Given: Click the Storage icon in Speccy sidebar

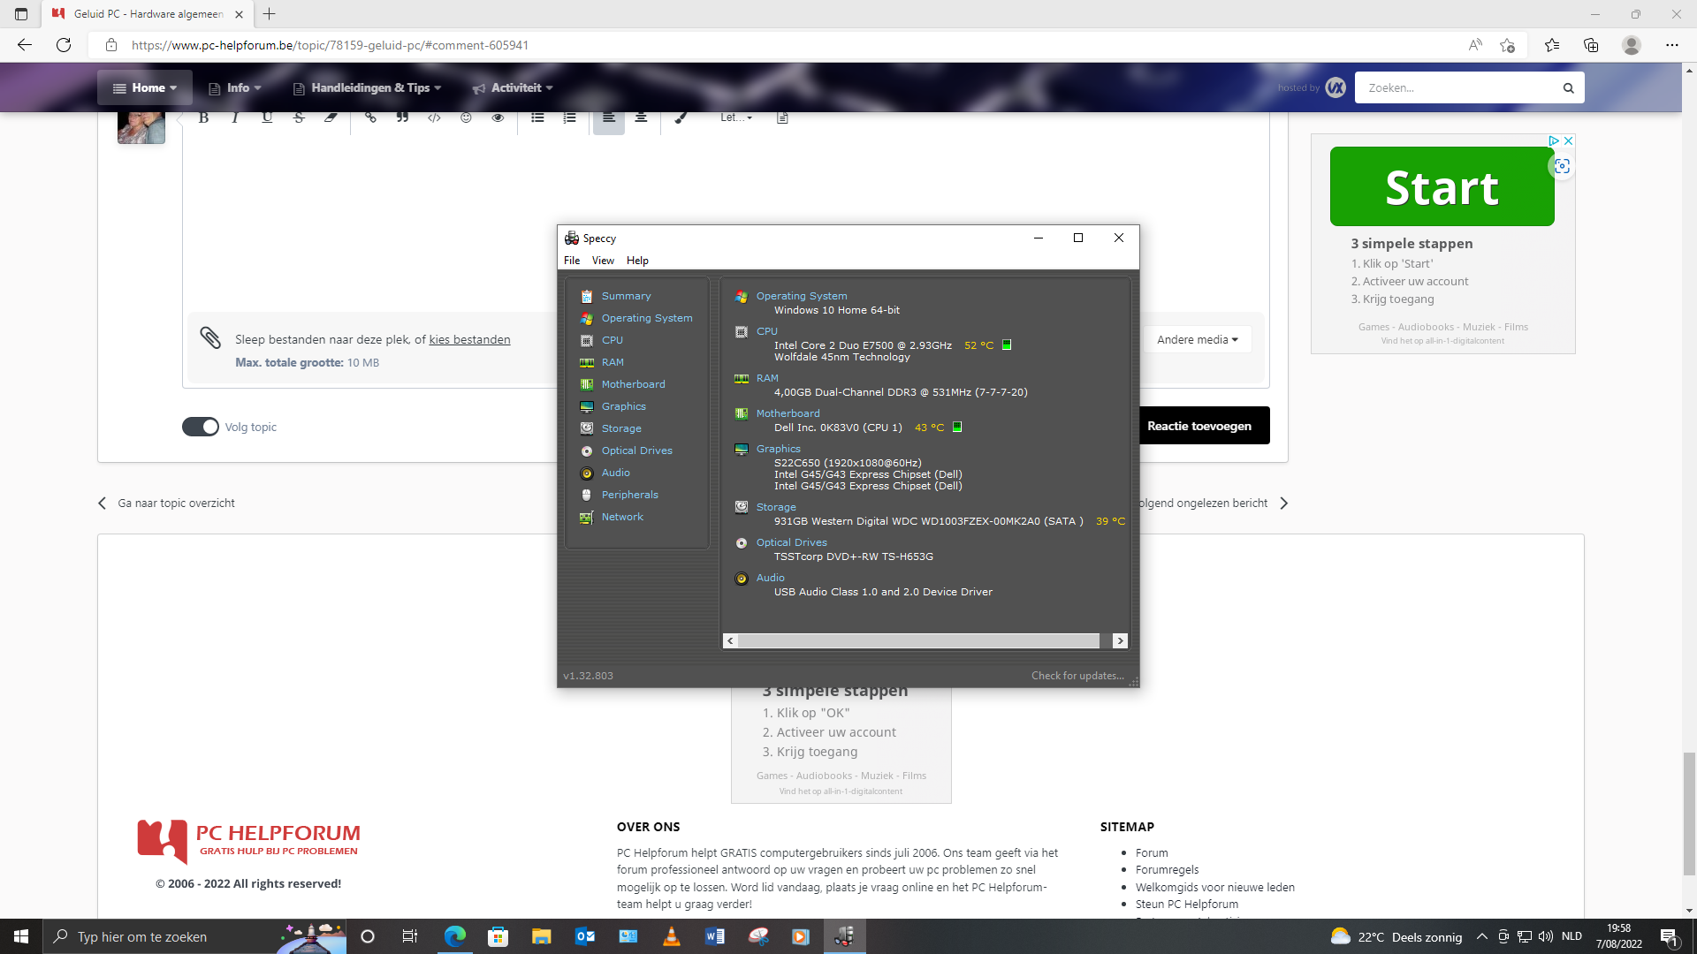Looking at the screenshot, I should coord(586,428).
